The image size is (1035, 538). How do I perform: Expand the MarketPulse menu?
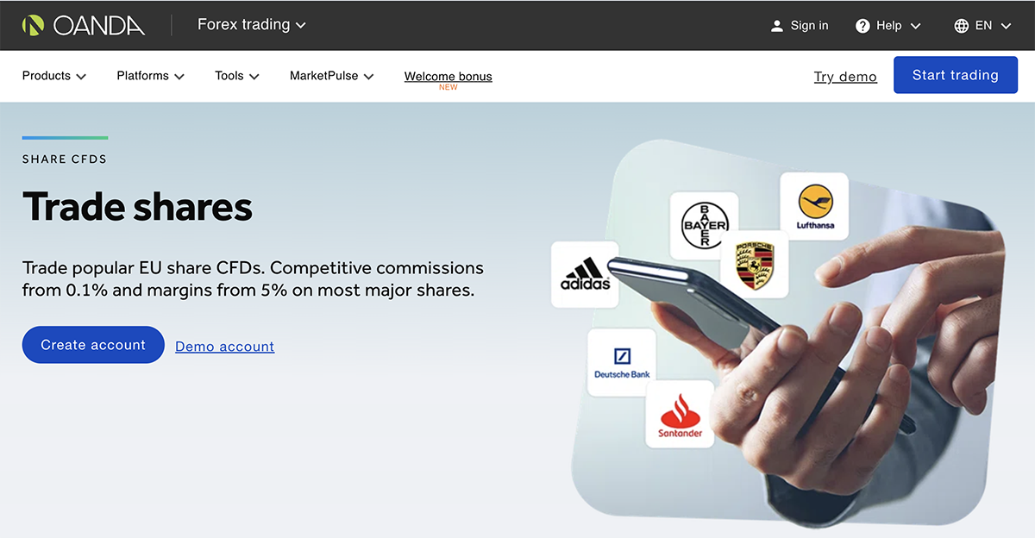(332, 76)
